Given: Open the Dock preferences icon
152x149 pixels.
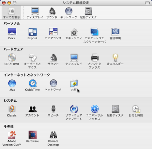Looking at the screenshot, I should tap(12, 32).
